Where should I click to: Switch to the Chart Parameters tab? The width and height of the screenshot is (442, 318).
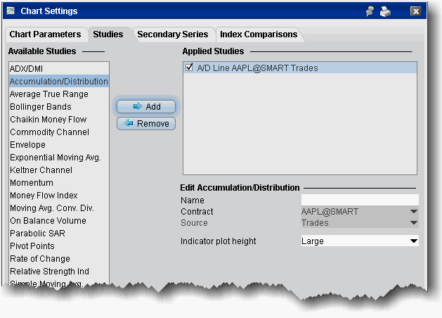click(x=46, y=34)
